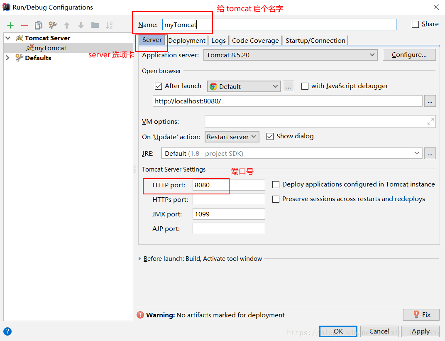Focus the AJP port field
Screen dimensions: 445x341
tap(229, 228)
